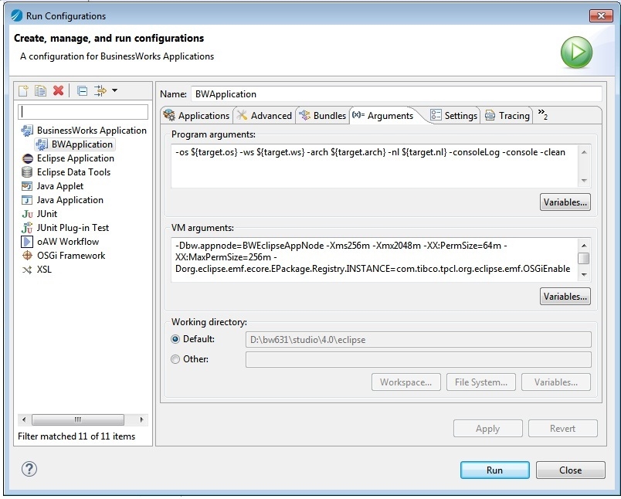
Task: Select the BWApplication tree item
Action: click(82, 144)
